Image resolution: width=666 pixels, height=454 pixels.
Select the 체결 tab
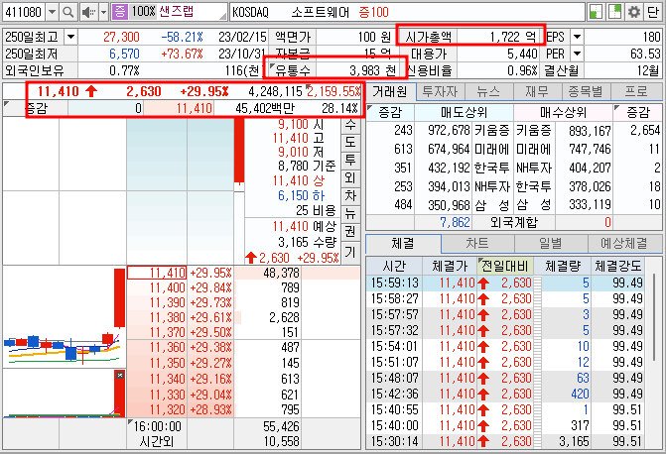click(x=403, y=244)
